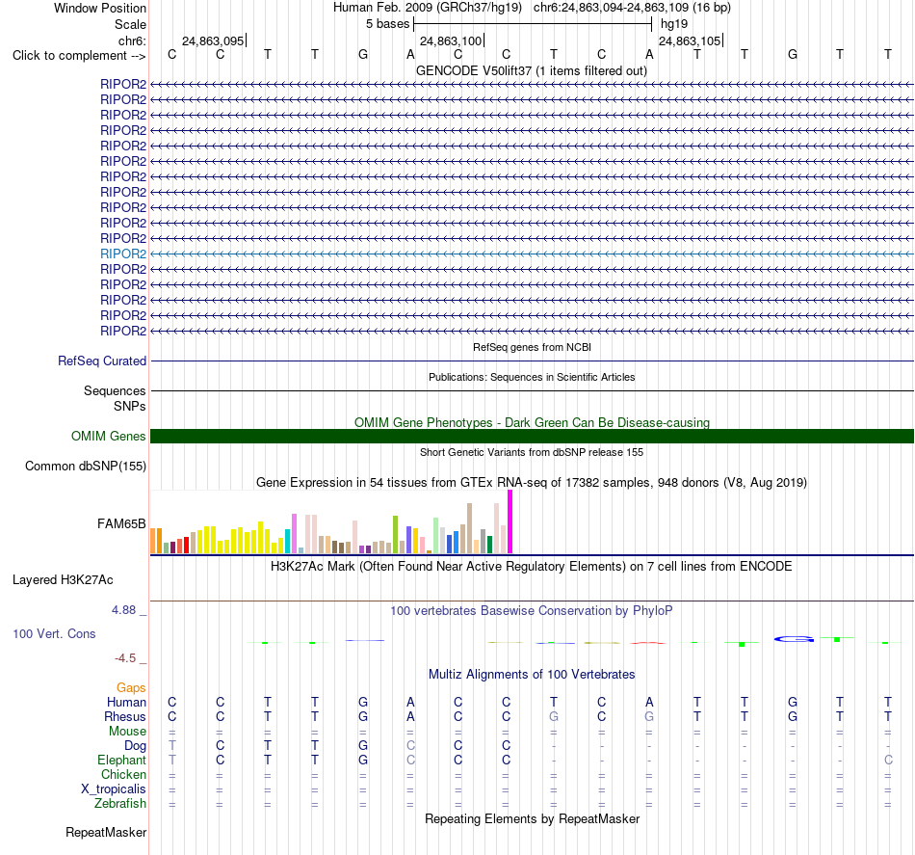Click the 'Sequences' publications track label

click(x=115, y=390)
